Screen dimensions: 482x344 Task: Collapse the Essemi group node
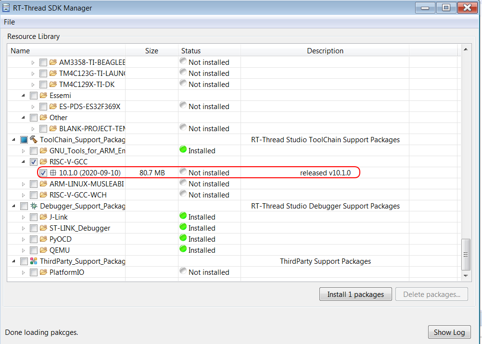[x=23, y=96]
